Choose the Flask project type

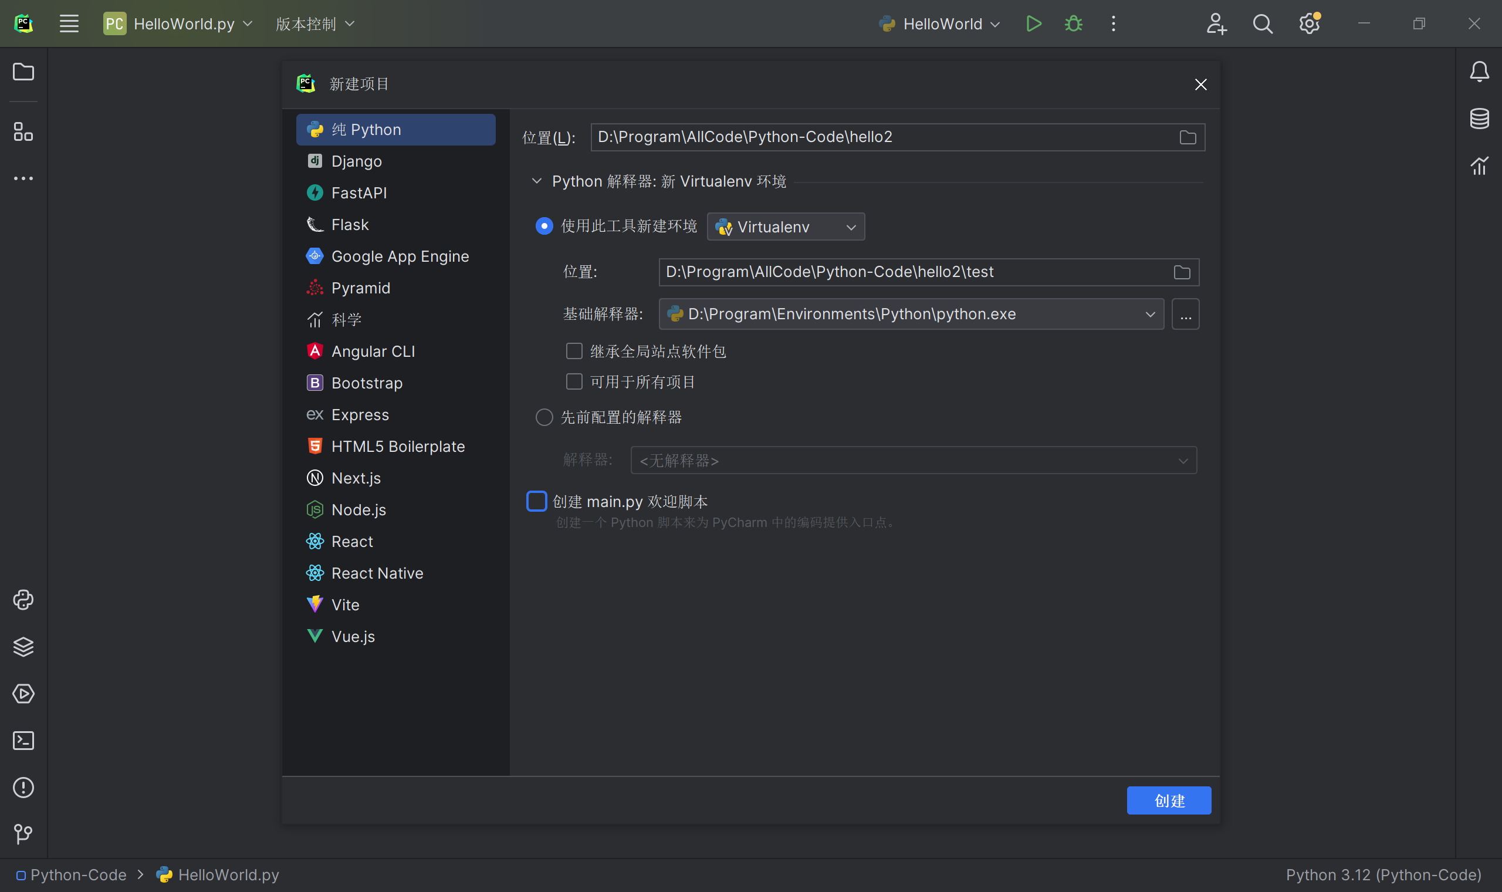350,225
